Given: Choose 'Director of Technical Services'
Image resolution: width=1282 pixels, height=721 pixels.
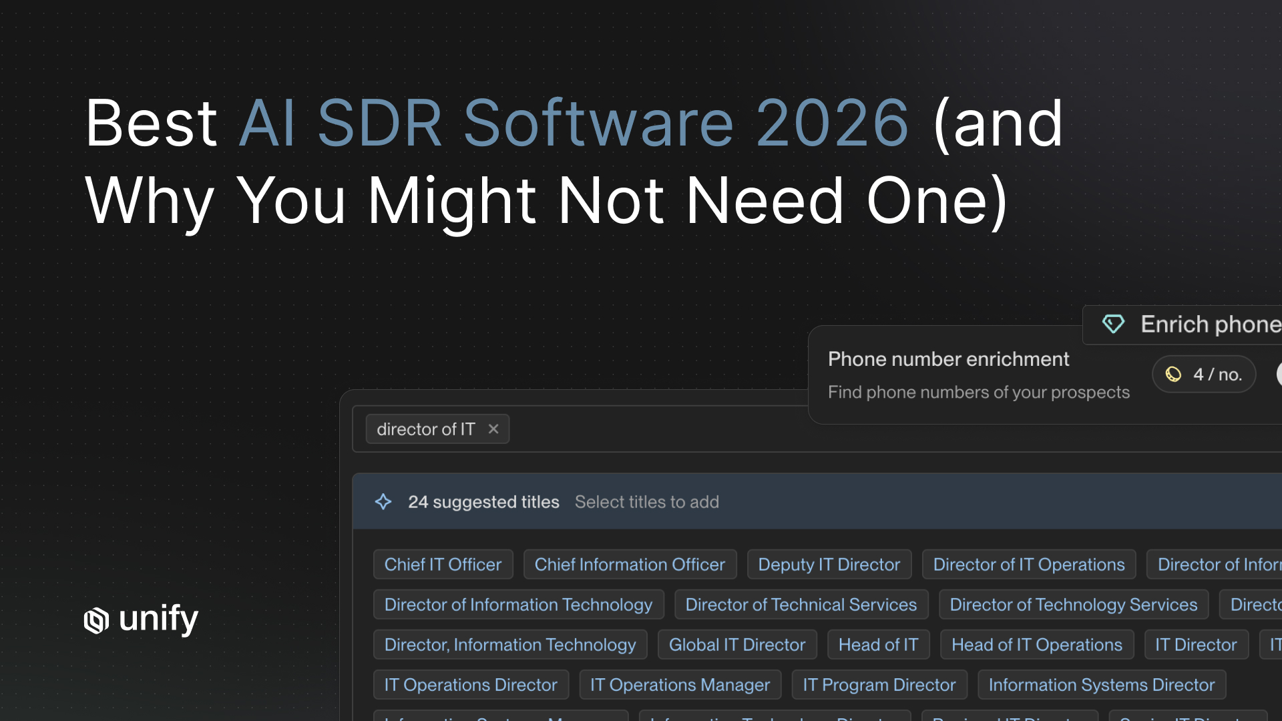Looking at the screenshot, I should 801,605.
